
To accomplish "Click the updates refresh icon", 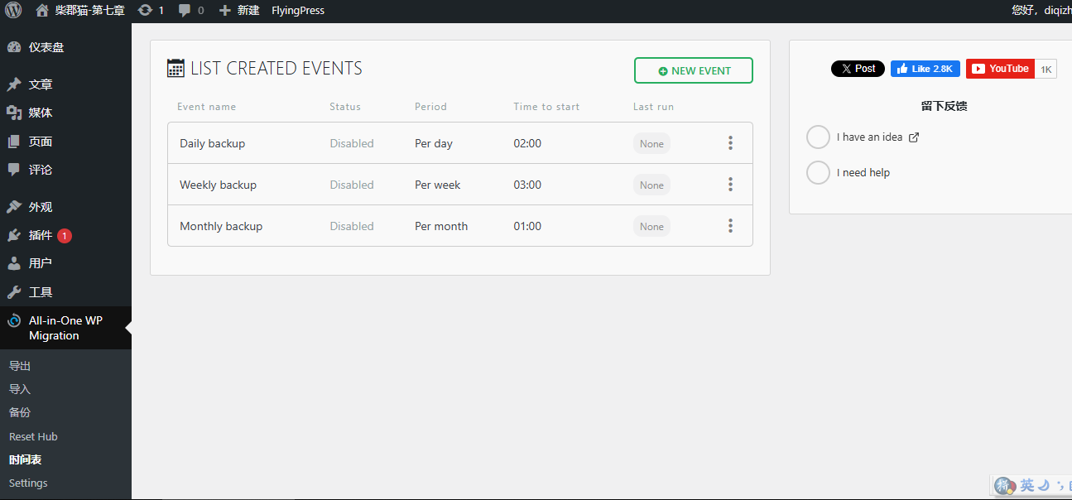I will [x=146, y=11].
